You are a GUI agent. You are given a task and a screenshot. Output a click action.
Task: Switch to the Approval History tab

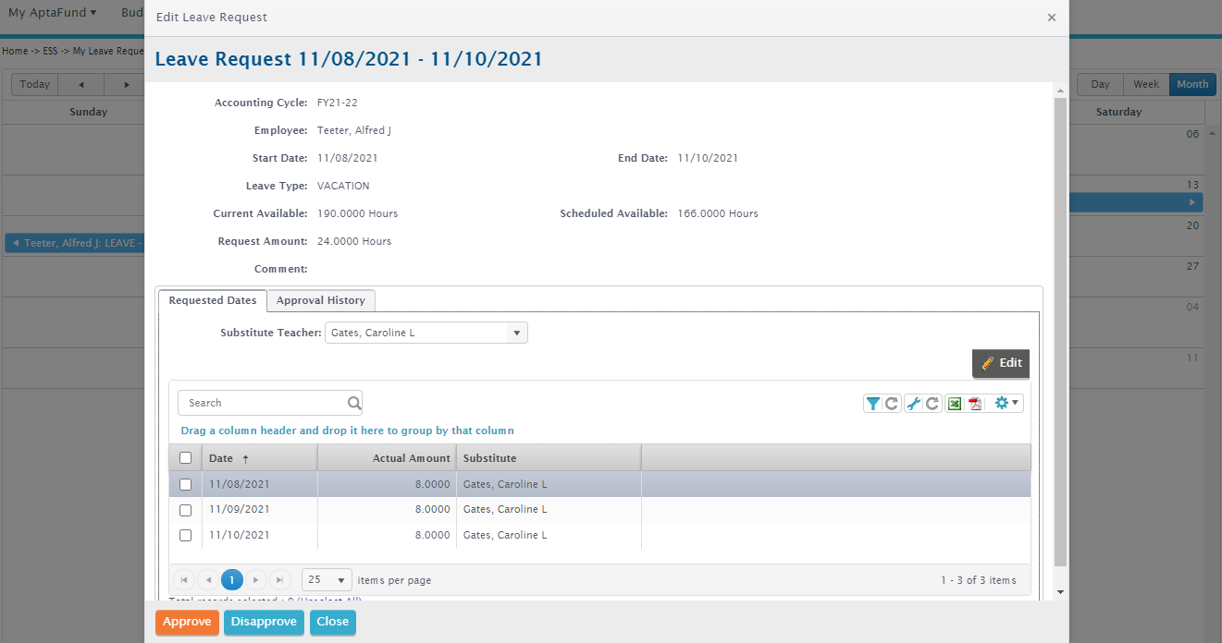click(321, 300)
